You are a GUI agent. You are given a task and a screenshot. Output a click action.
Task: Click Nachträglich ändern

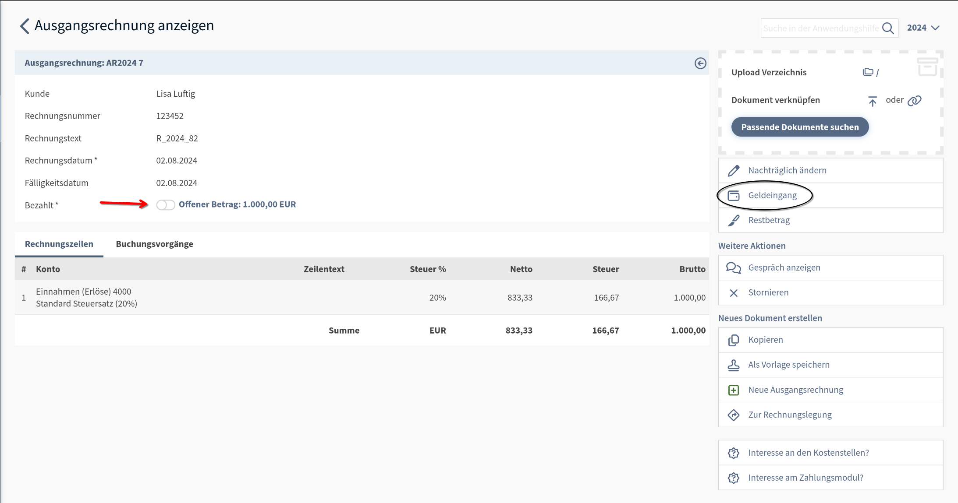(x=787, y=171)
